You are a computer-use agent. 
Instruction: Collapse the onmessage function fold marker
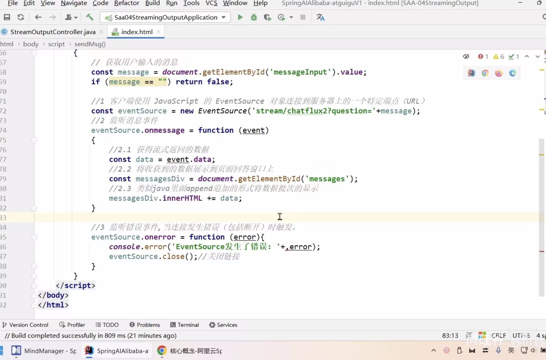click(x=34, y=140)
